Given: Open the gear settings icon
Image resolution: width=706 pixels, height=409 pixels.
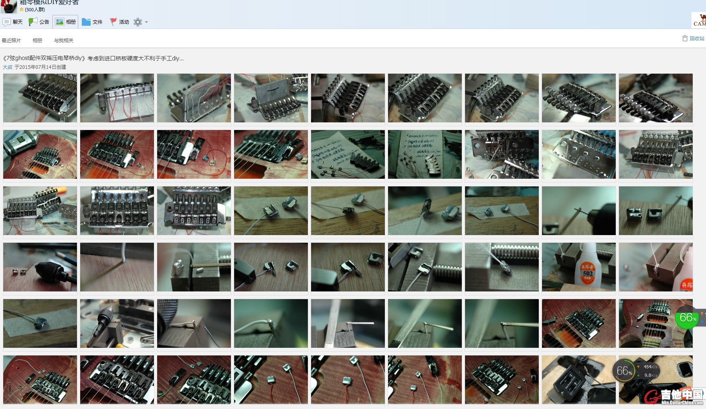Looking at the screenshot, I should 138,22.
